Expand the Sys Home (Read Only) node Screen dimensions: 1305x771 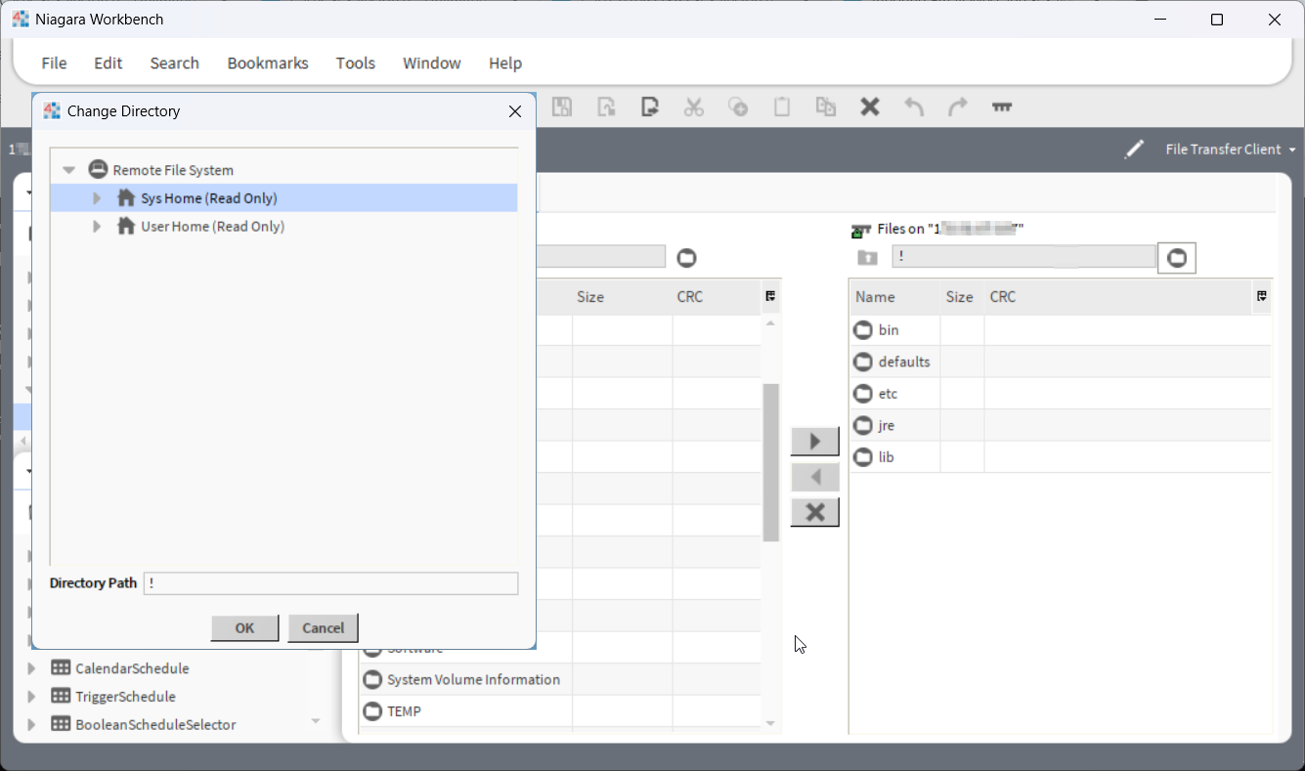click(x=97, y=198)
